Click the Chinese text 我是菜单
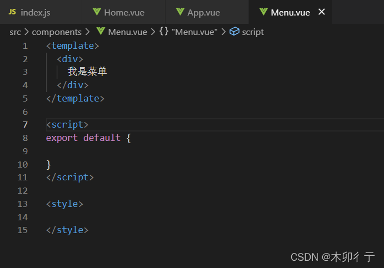The image size is (384, 268). point(87,72)
